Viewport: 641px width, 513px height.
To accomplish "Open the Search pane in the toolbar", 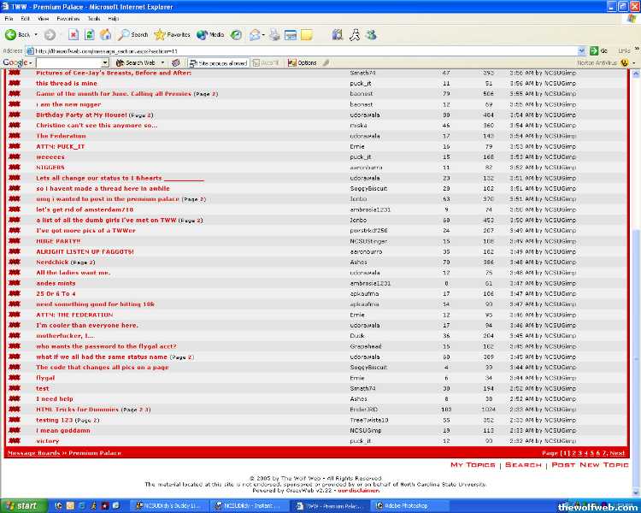I will tap(133, 35).
